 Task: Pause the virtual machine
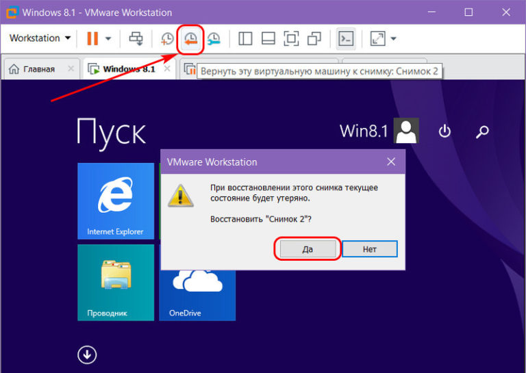pos(92,38)
